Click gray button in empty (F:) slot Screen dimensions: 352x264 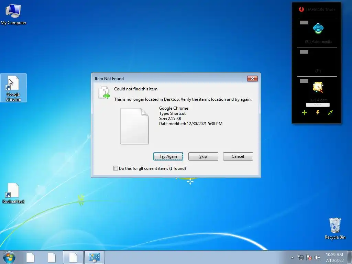[304, 52]
